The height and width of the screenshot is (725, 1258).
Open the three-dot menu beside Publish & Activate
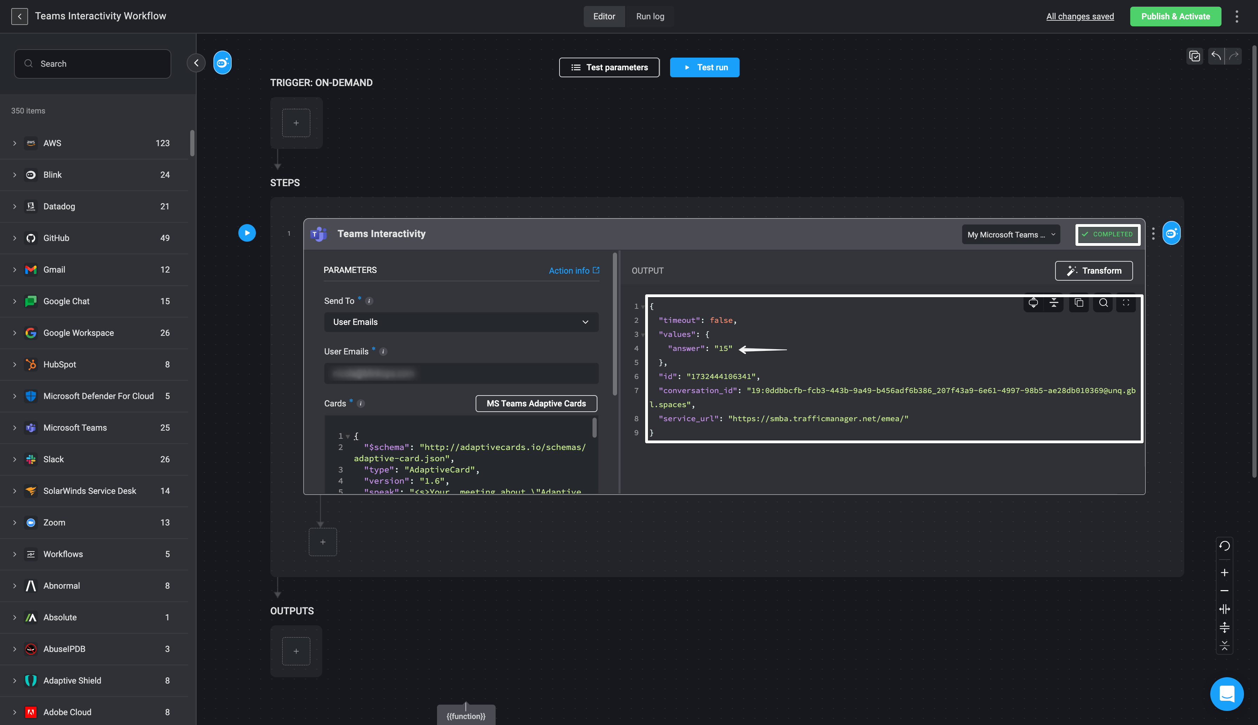click(x=1237, y=17)
